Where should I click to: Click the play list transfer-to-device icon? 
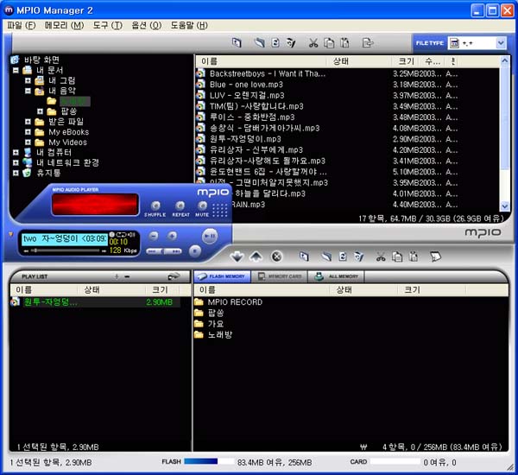click(x=174, y=276)
